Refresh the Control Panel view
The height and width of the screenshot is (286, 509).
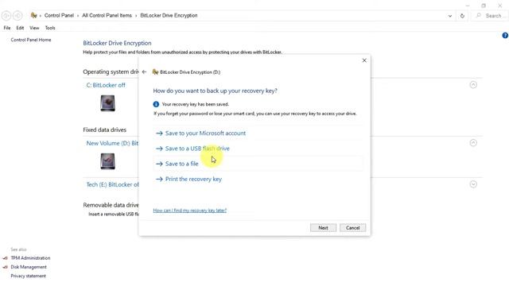click(462, 16)
